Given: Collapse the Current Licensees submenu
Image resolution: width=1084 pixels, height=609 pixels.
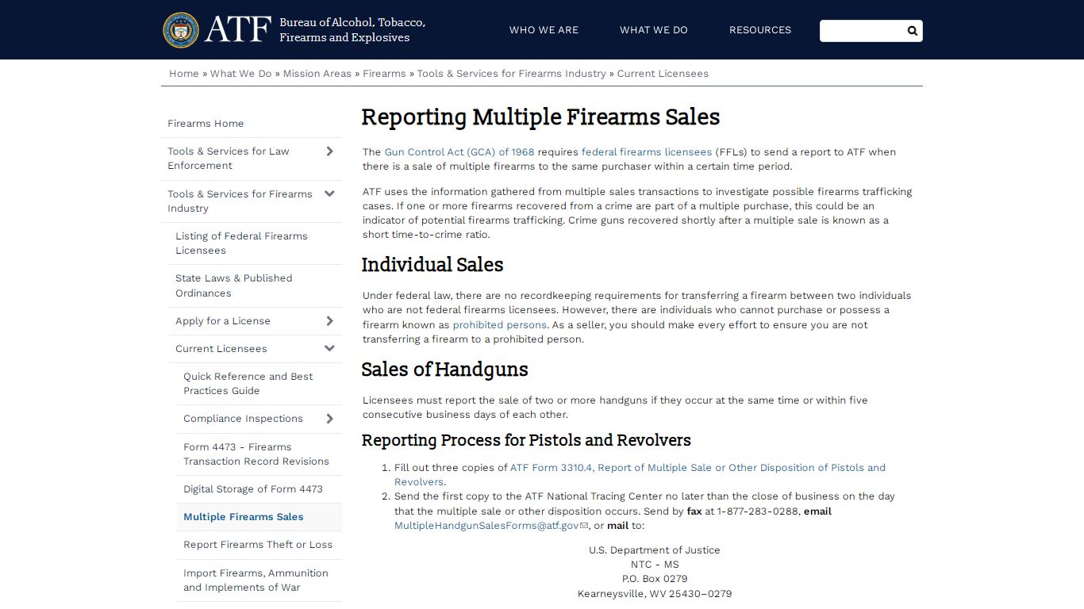Looking at the screenshot, I should (330, 349).
